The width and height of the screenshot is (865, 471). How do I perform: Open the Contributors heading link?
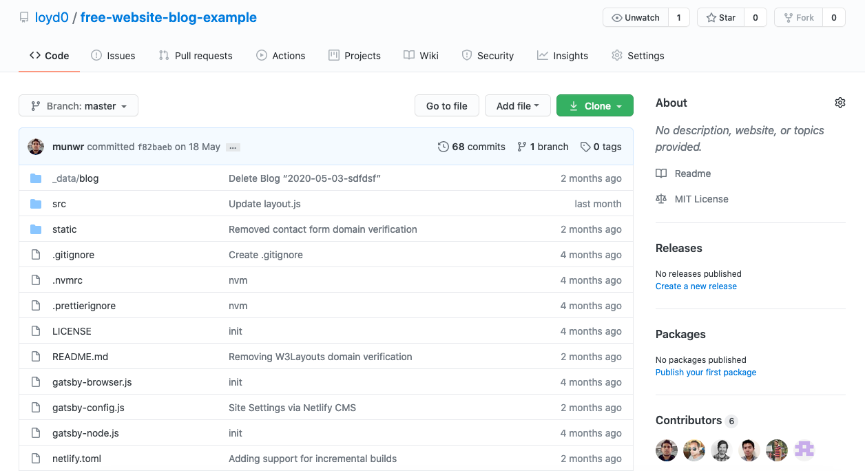coord(696,420)
